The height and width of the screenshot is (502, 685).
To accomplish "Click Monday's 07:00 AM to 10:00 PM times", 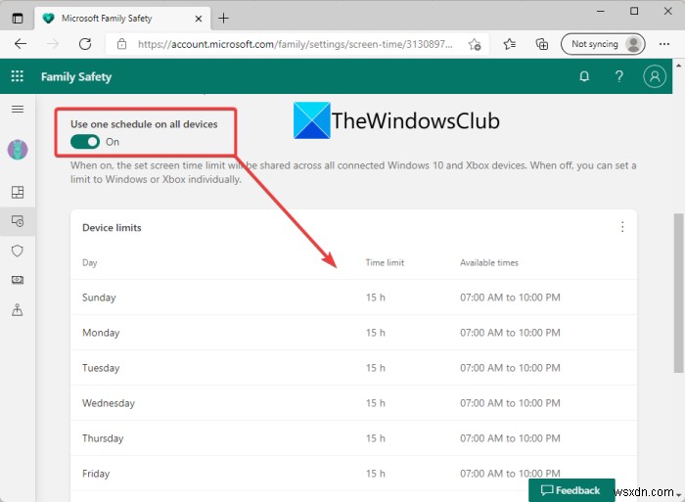I will (x=510, y=333).
